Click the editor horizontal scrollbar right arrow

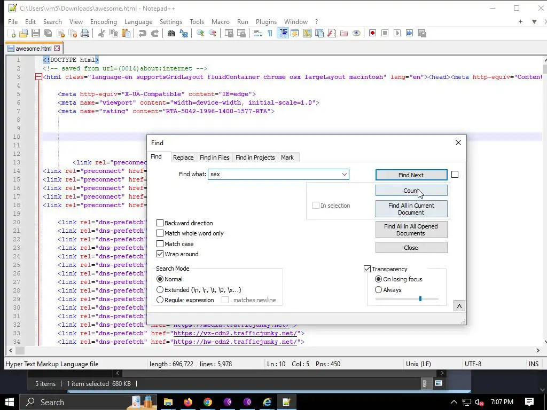pyautogui.click(x=537, y=350)
